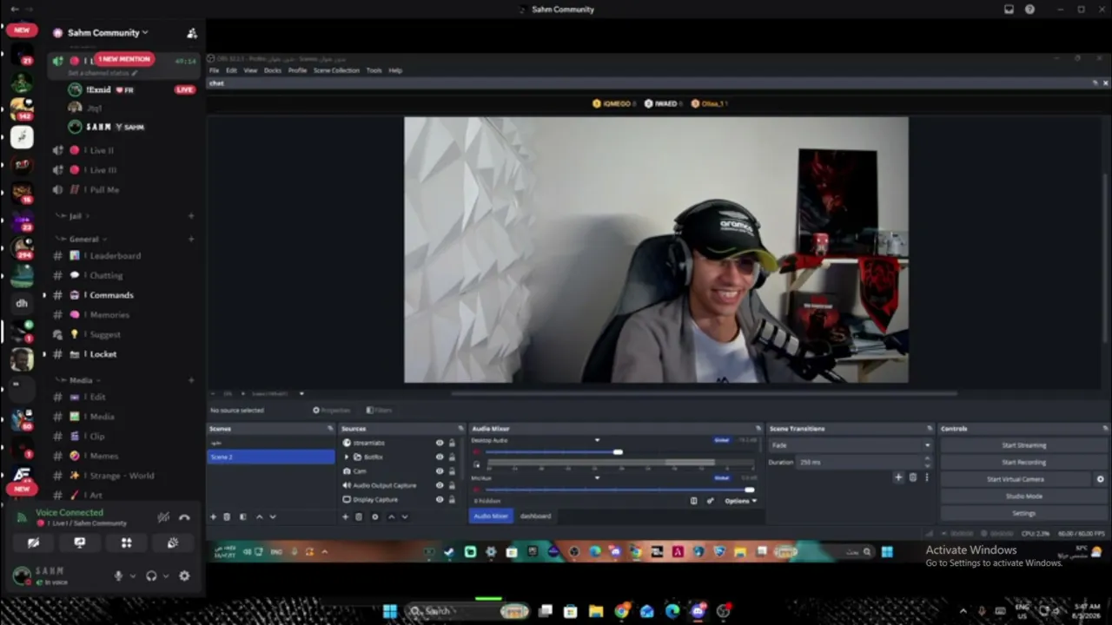Click Start Virtual Camera button
Image resolution: width=1112 pixels, height=625 pixels.
click(1016, 479)
